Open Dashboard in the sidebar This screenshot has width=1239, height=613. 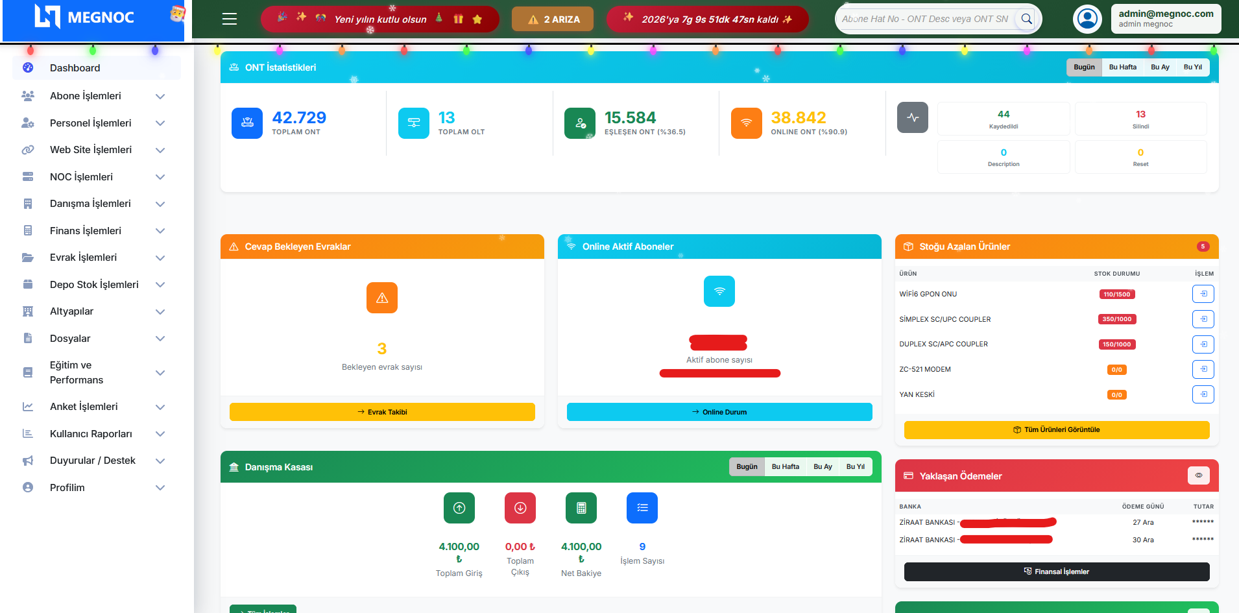[75, 68]
